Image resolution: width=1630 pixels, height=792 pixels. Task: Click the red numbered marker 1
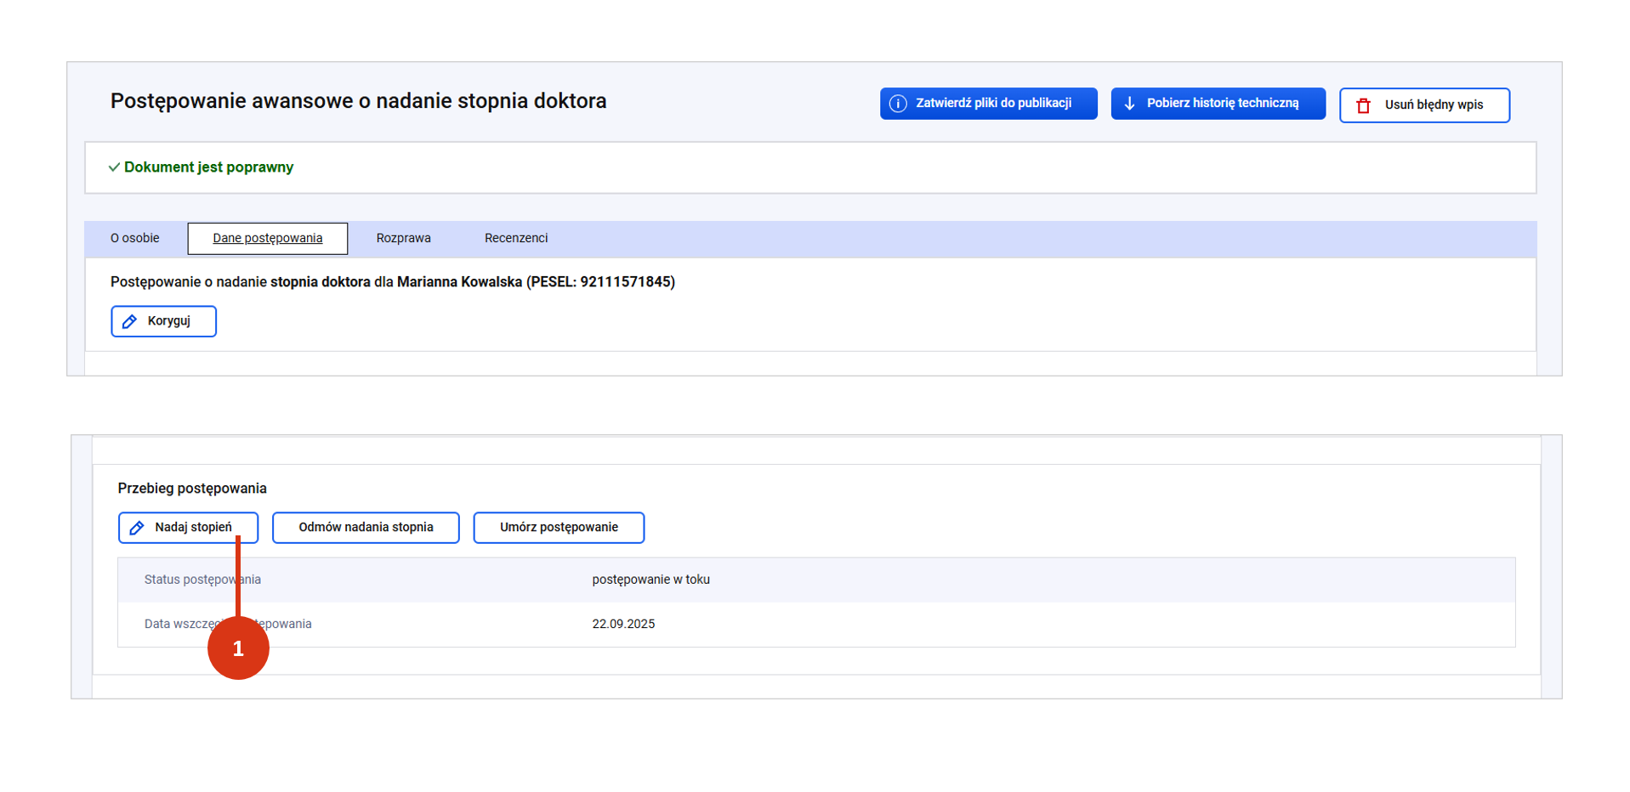click(238, 648)
